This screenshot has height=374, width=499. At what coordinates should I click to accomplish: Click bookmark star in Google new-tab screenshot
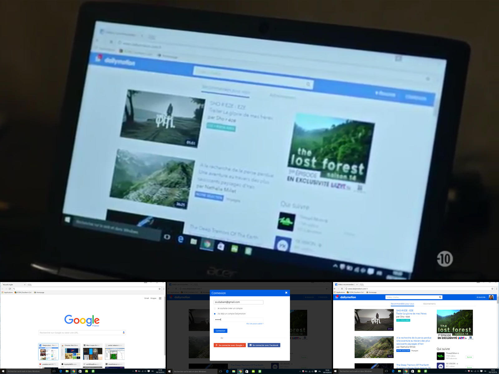[159, 289]
